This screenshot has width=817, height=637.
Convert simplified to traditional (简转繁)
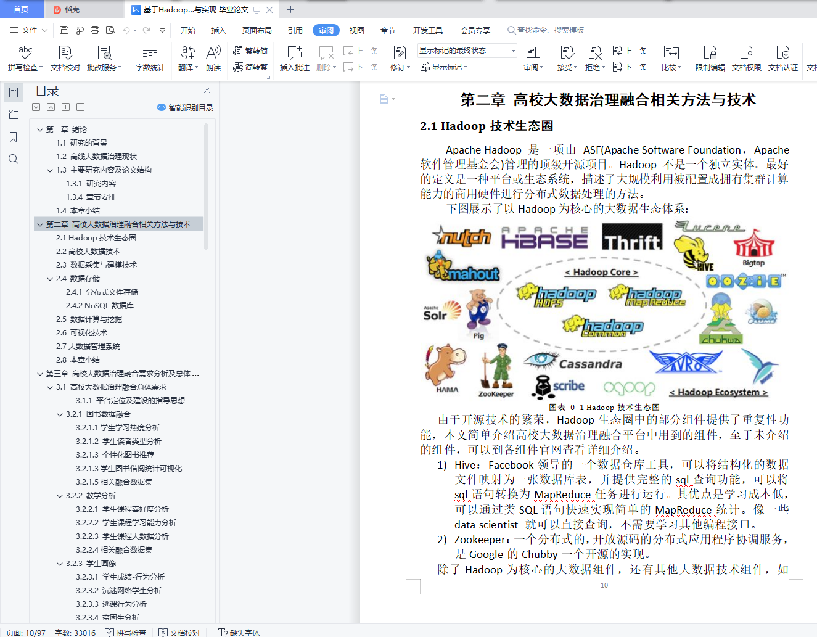pyautogui.click(x=250, y=67)
